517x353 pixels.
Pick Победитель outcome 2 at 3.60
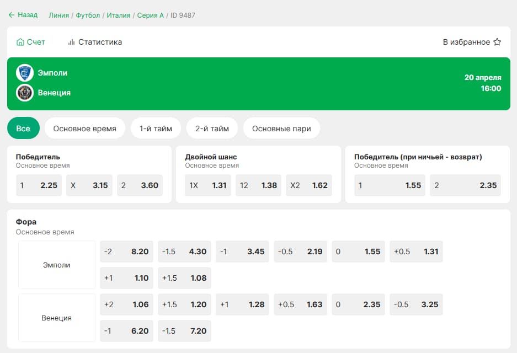140,185
